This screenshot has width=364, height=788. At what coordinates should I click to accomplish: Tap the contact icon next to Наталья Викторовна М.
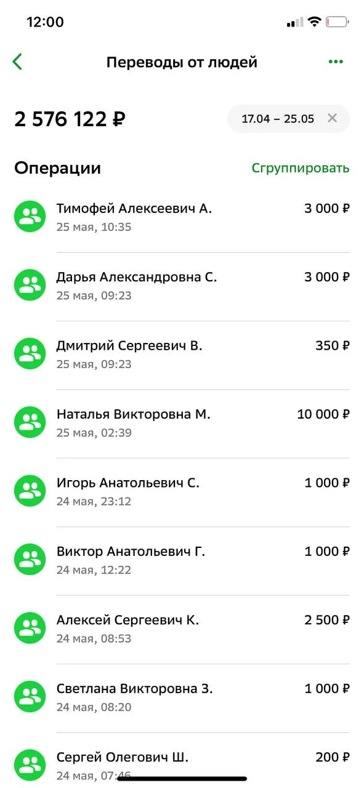tap(29, 422)
